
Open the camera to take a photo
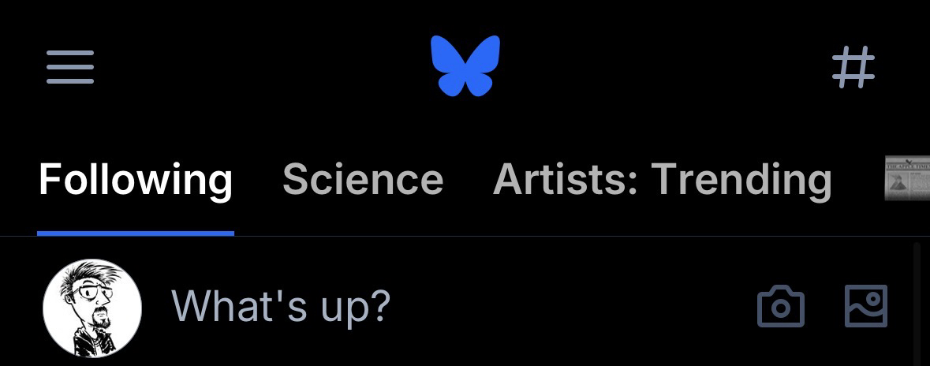point(780,307)
